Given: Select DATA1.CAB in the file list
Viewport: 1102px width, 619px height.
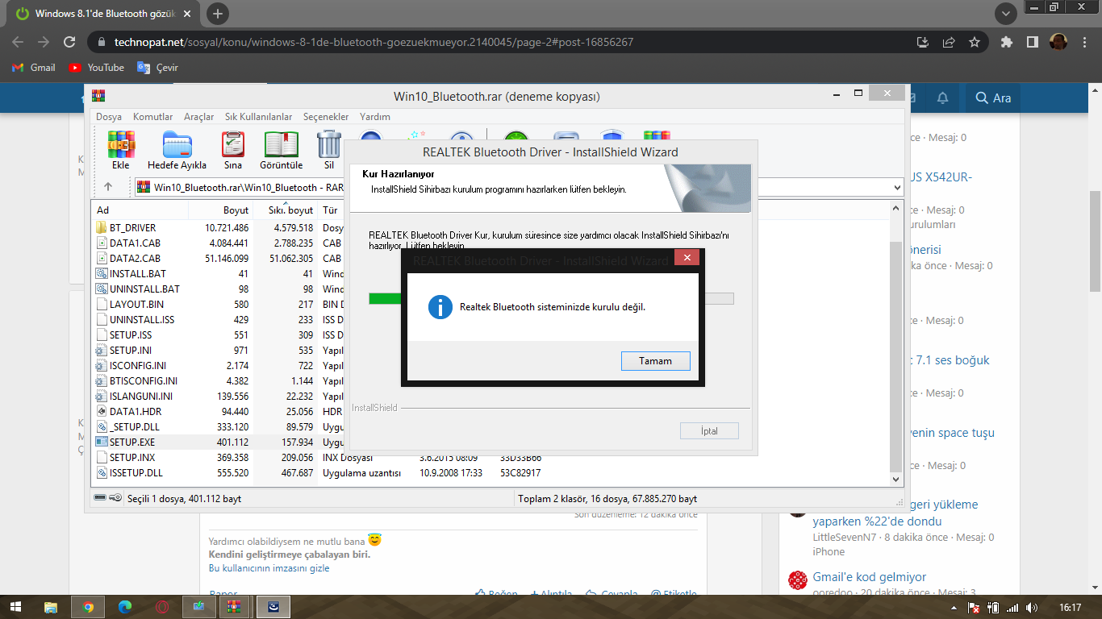Looking at the screenshot, I should pos(135,243).
